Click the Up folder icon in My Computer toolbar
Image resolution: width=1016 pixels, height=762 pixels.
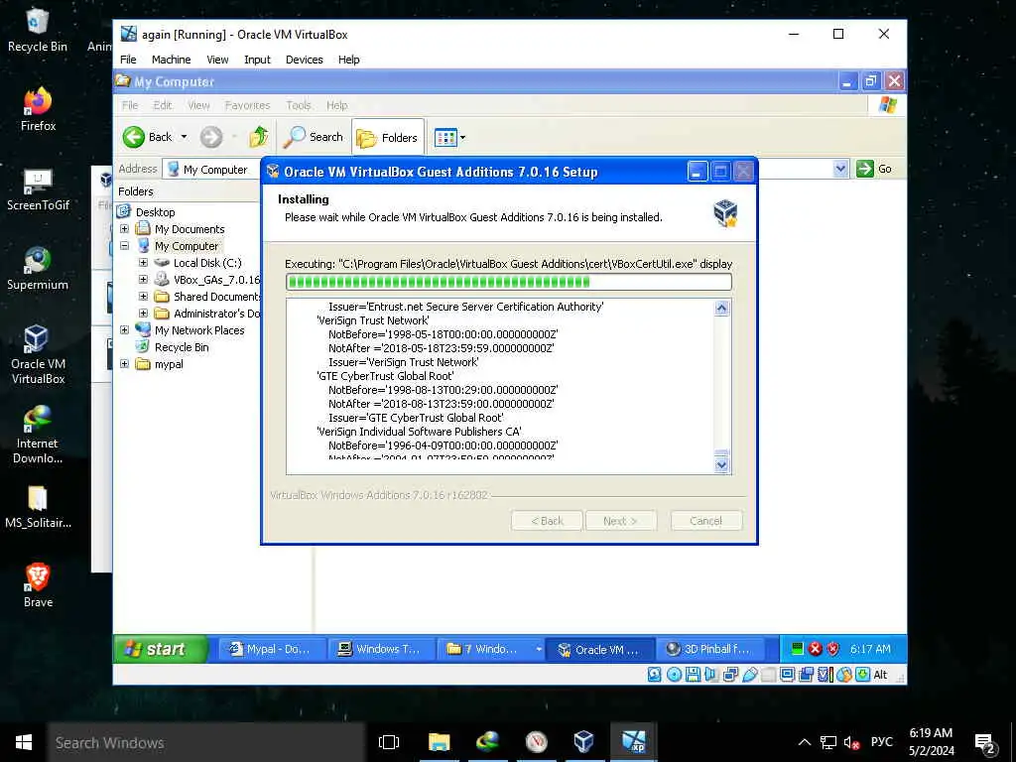259,137
